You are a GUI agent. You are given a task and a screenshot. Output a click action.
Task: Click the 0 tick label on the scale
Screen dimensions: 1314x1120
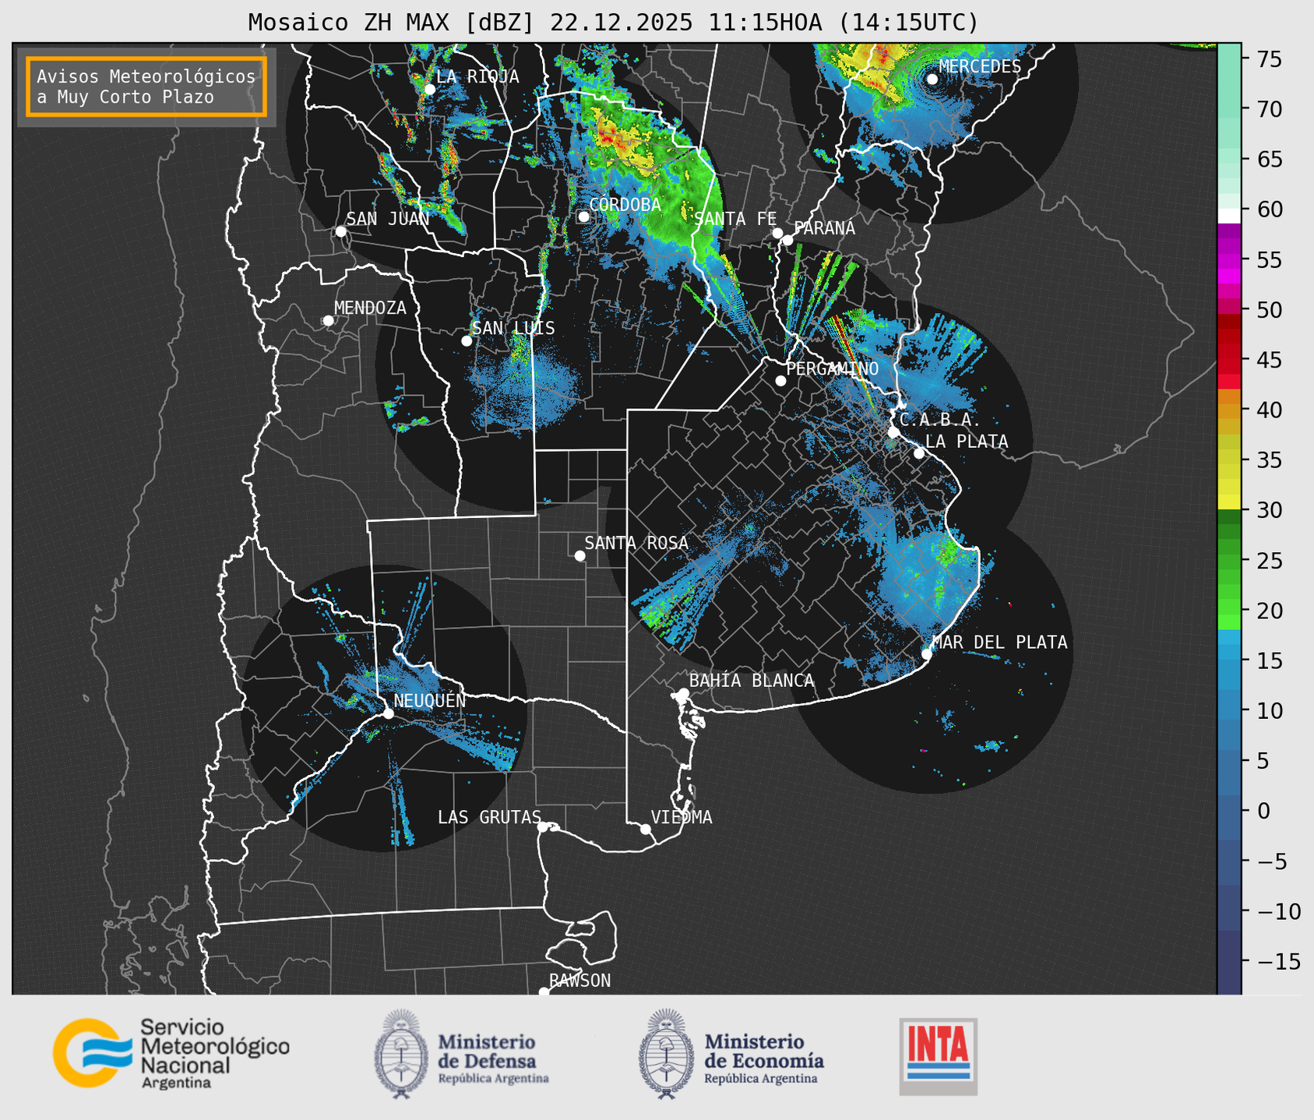pyautogui.click(x=1263, y=811)
